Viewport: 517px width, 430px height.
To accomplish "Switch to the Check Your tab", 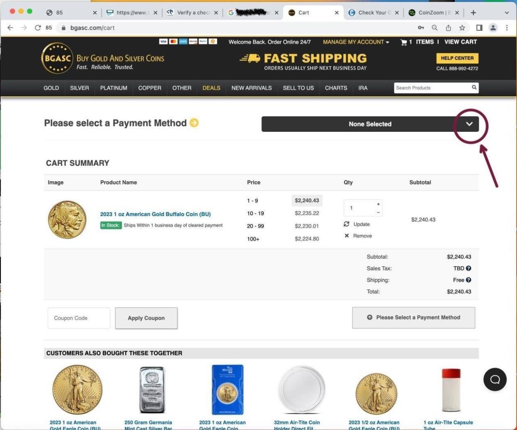I will tap(373, 12).
